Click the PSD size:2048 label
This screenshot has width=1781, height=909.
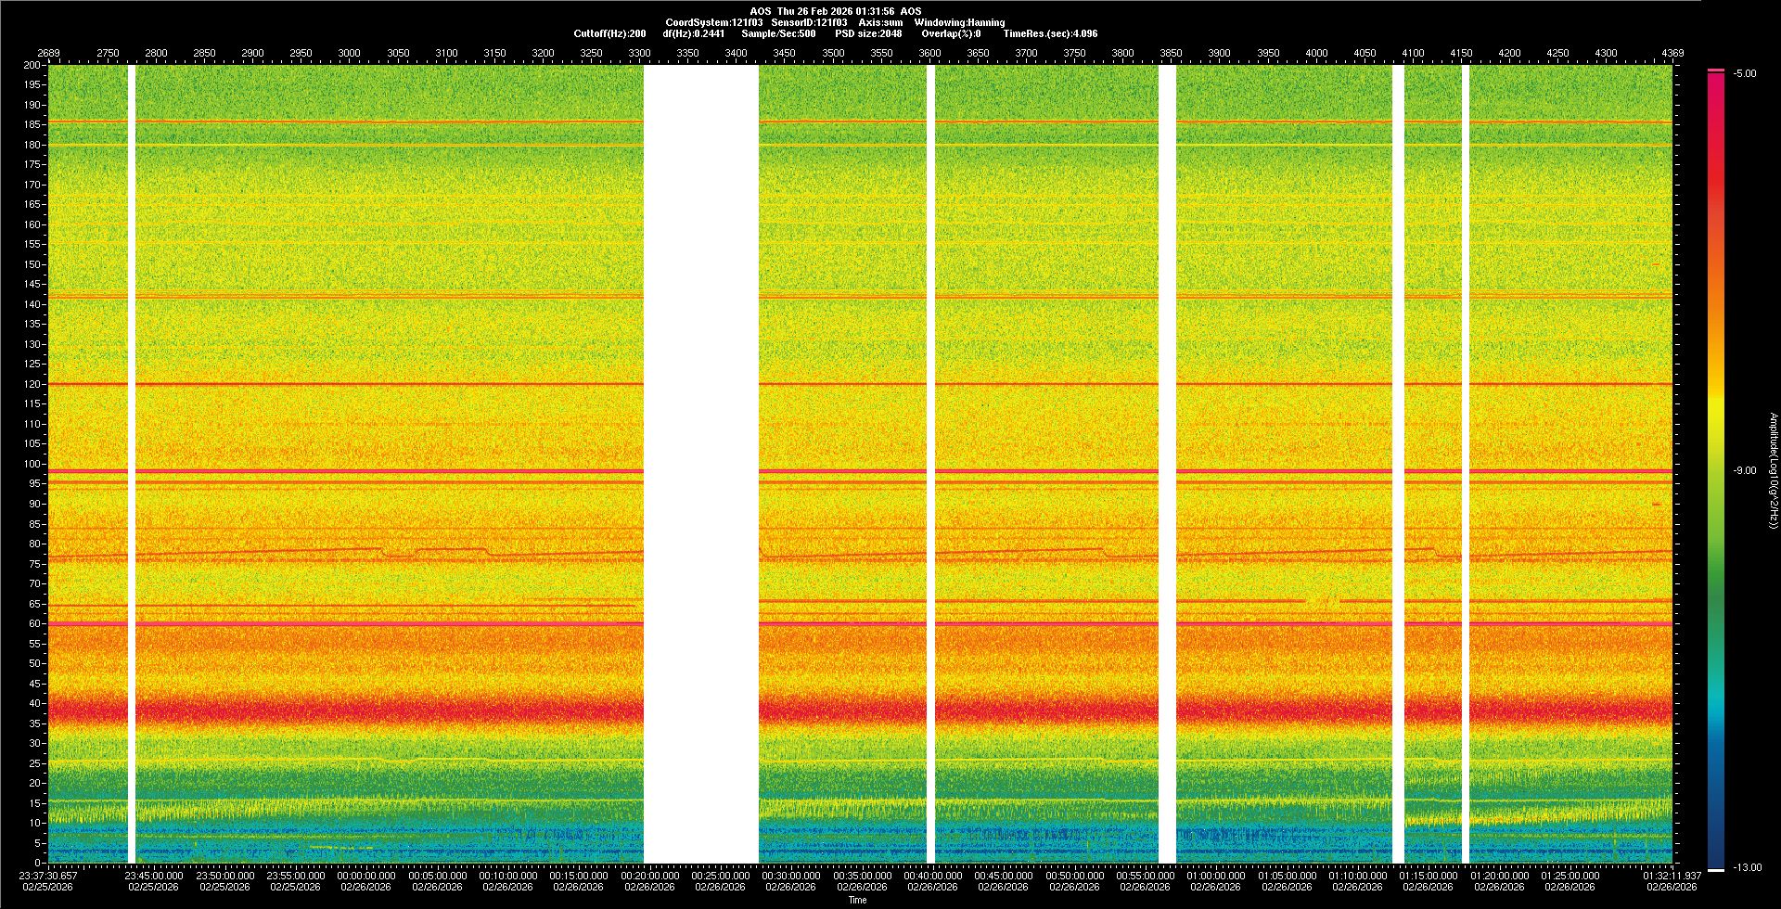click(868, 33)
